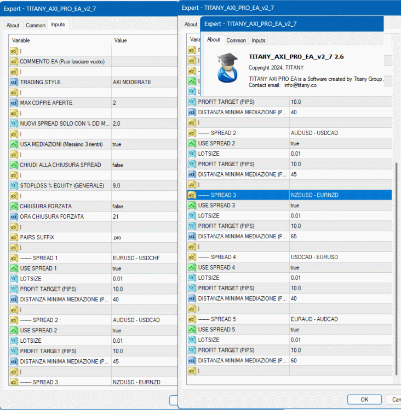
Task: Click the integer icon beside ORA CHIUSURA FORZATA
Action: 14,216
